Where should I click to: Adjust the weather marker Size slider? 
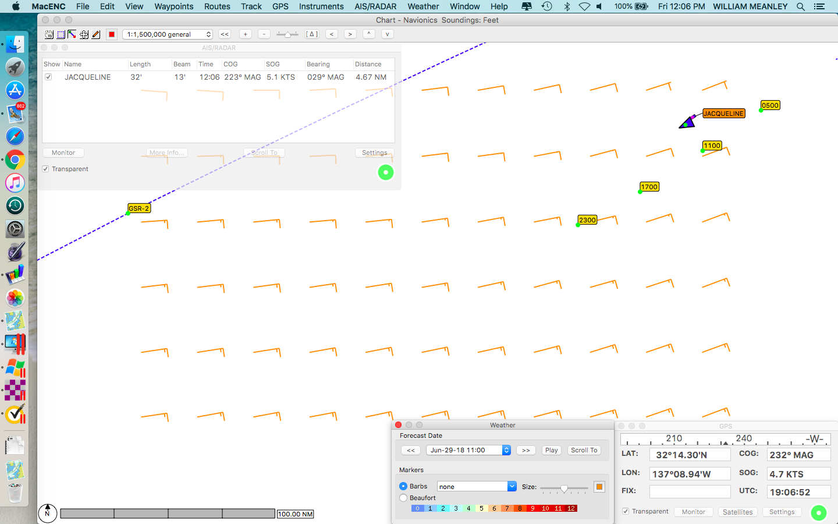point(564,488)
